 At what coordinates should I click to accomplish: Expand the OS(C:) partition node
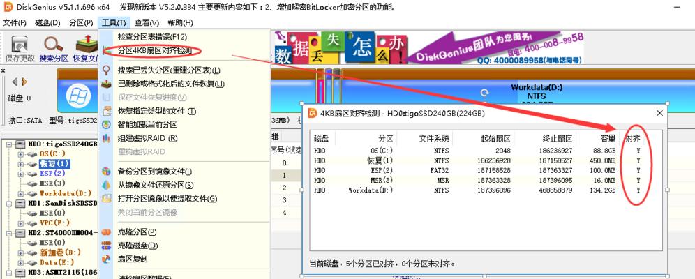point(20,154)
